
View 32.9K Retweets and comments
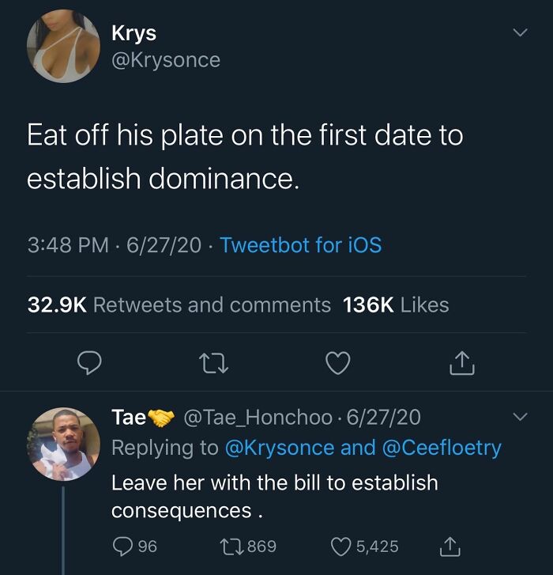tap(179, 305)
